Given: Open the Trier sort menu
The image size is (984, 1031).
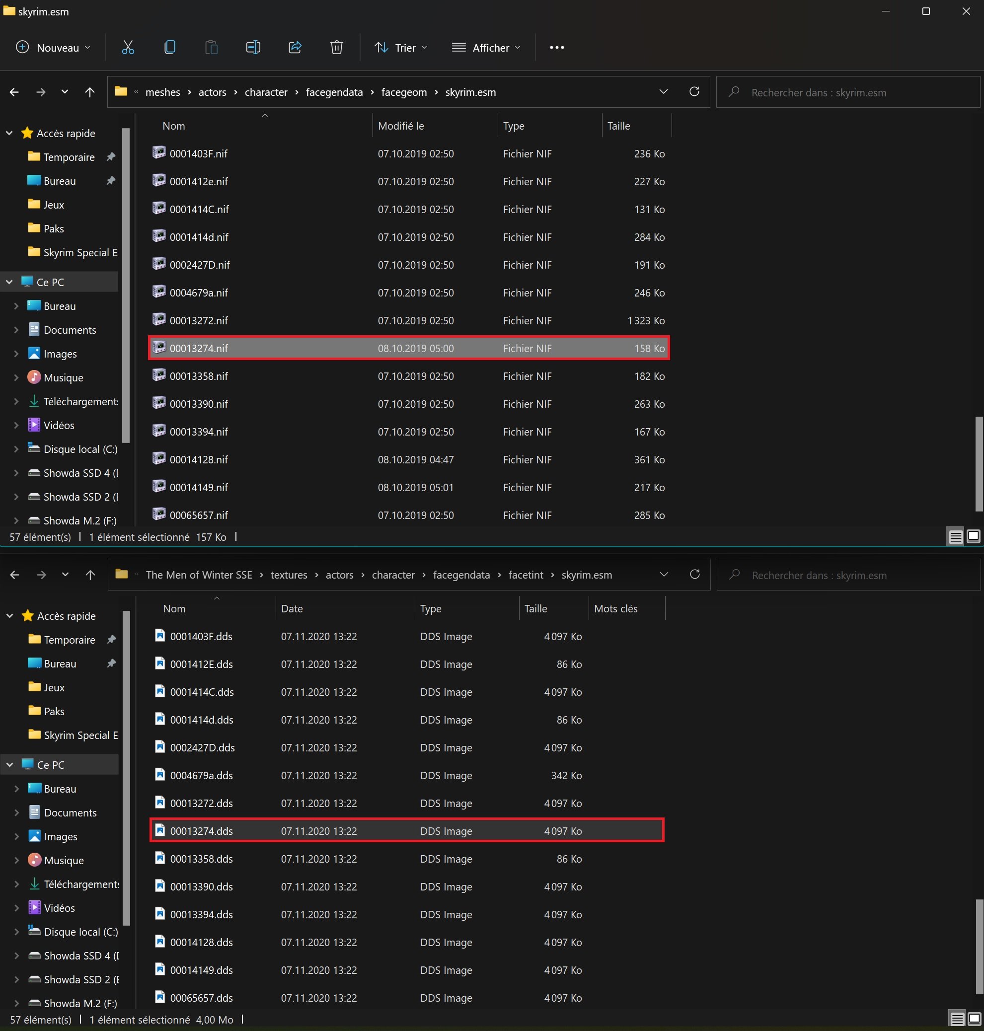Looking at the screenshot, I should pos(401,48).
